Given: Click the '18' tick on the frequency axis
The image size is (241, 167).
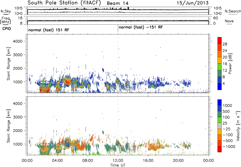Looking at the screenshot, I should pos(20,18).
